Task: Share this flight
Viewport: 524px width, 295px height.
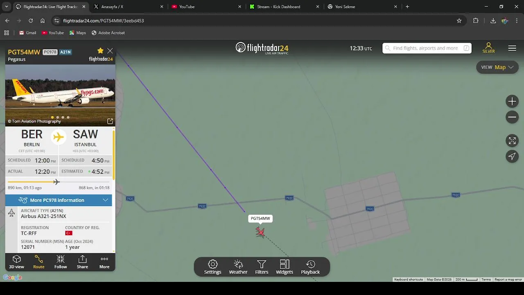Action: [x=82, y=262]
